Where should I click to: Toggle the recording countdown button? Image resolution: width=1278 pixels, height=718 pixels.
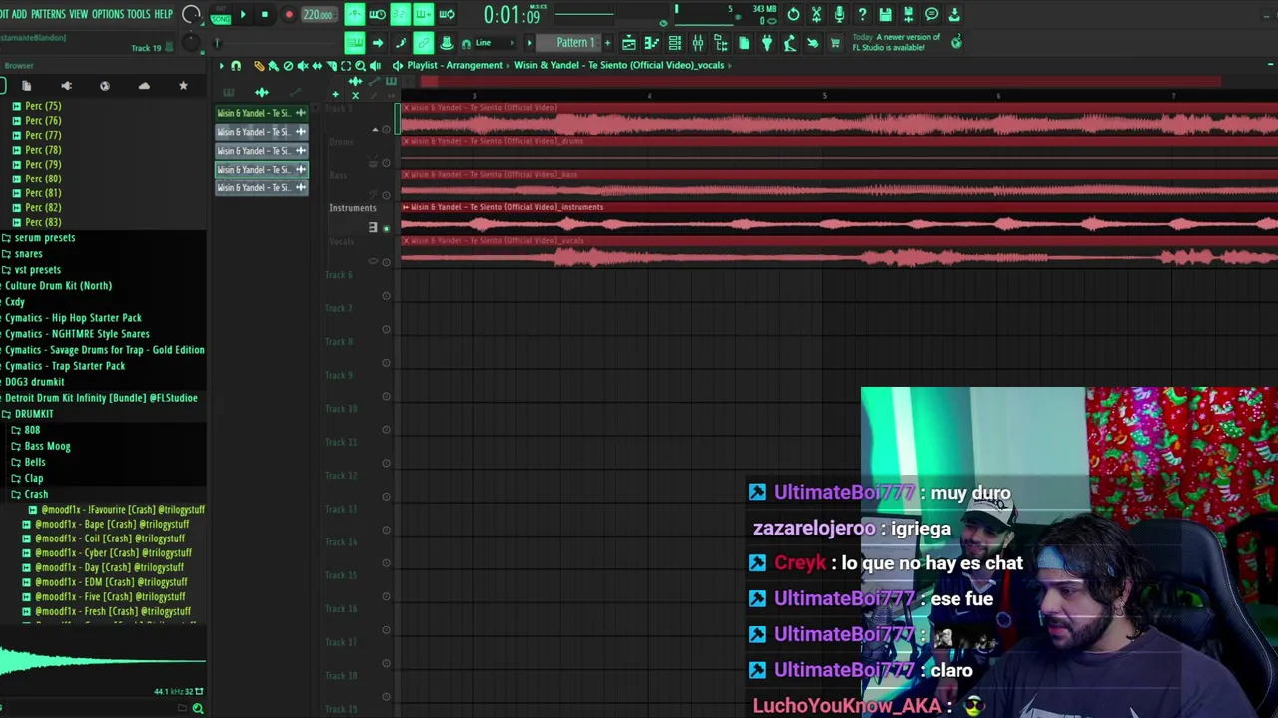coord(400,14)
